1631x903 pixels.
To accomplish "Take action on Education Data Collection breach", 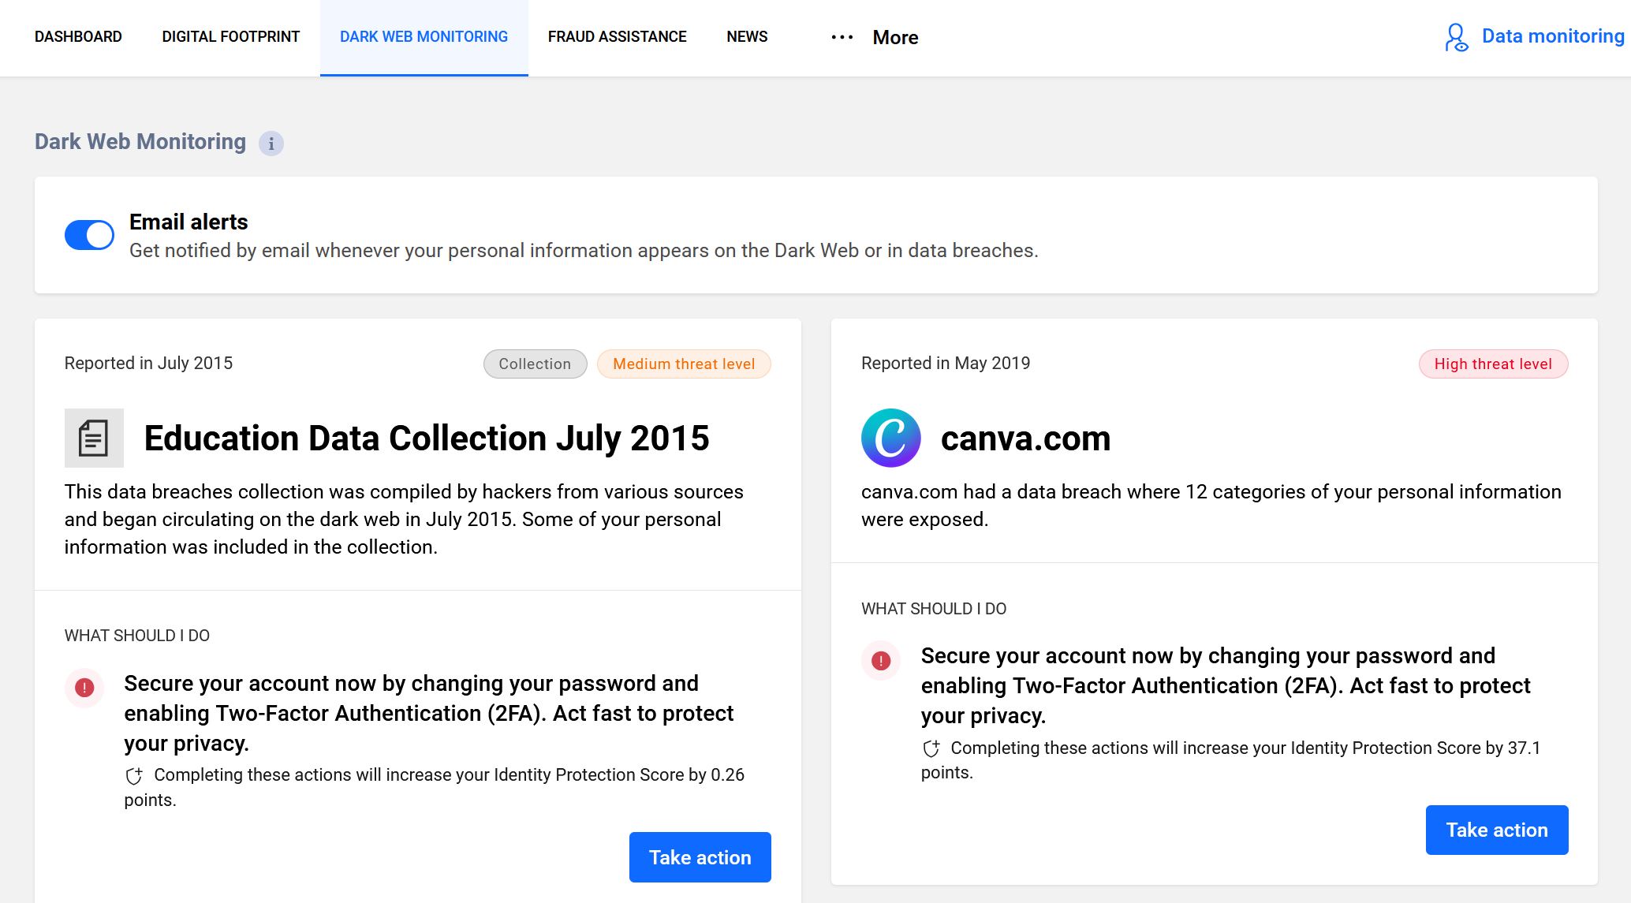I will pyautogui.click(x=700, y=857).
